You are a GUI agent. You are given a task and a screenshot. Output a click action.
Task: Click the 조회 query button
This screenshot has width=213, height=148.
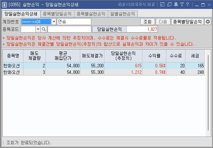(148, 22)
